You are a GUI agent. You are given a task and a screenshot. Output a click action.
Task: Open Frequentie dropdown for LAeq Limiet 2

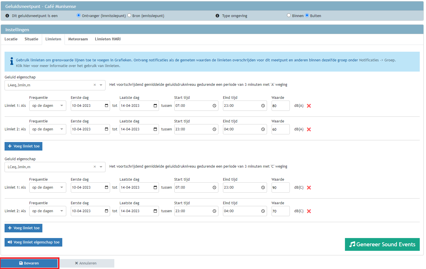[47, 129]
